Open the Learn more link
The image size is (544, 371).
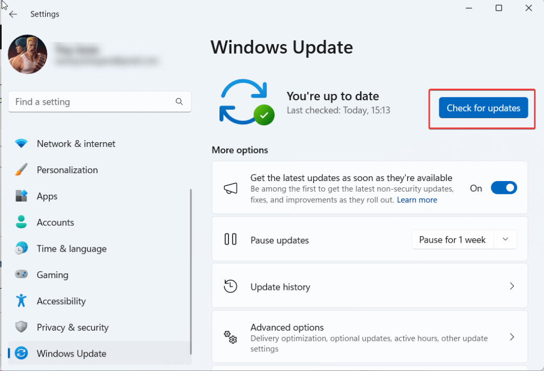point(417,200)
